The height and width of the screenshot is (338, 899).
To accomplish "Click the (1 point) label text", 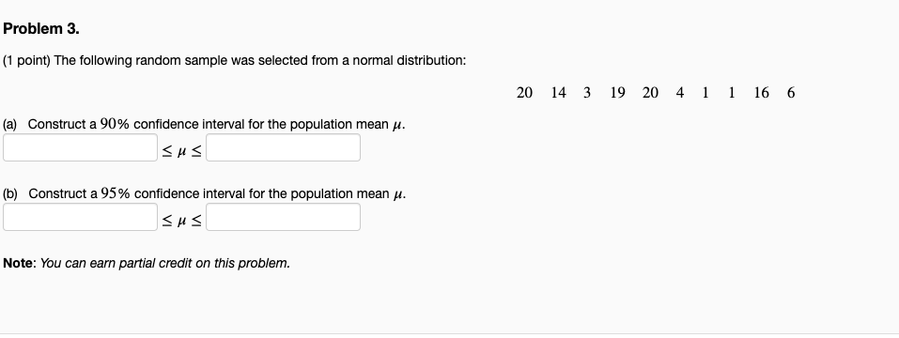I will 26,61.
